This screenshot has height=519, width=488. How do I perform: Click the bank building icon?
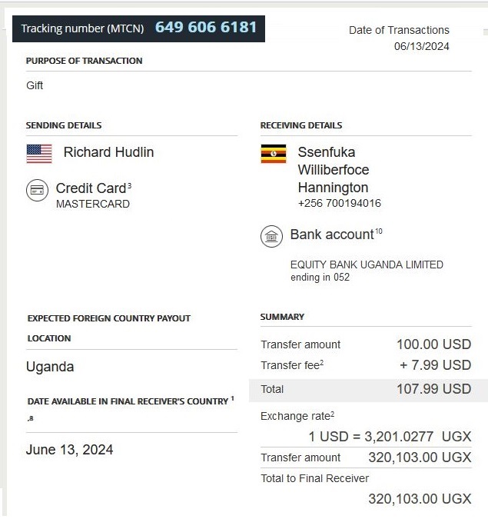tap(271, 236)
